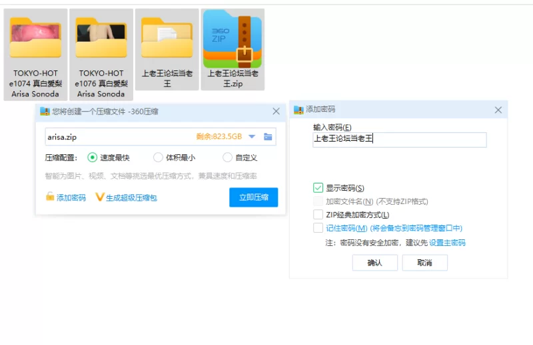Select the 速度最快 compression option
Screen dimensions: 533x345
click(92, 158)
